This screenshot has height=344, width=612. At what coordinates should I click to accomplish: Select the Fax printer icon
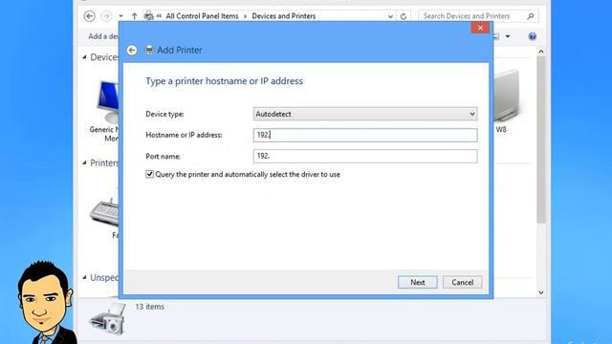(104, 212)
